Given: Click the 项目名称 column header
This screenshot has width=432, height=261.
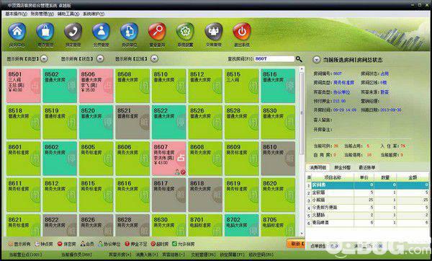Looking at the screenshot, I should pos(333,177).
